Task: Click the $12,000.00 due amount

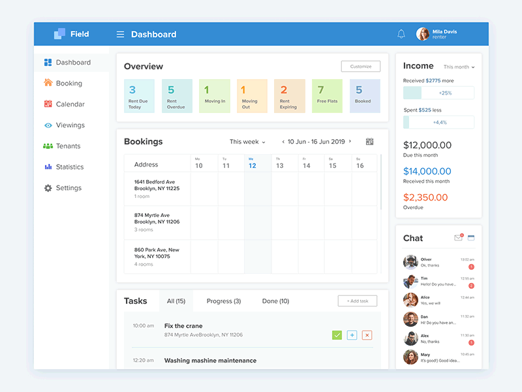Action: pyautogui.click(x=427, y=145)
